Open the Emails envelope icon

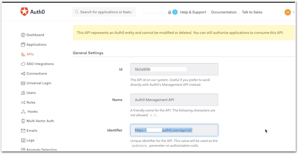(x=23, y=130)
